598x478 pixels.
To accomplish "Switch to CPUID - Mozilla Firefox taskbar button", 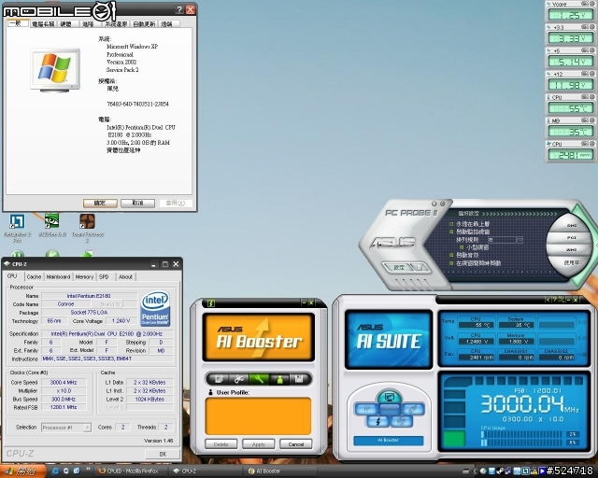I will tap(130, 471).
